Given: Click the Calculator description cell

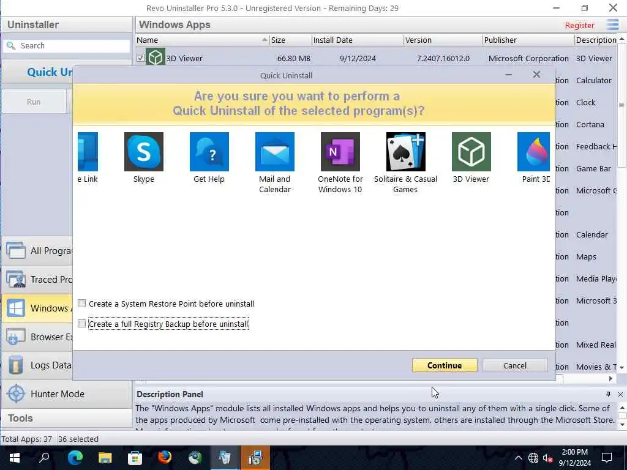Looking at the screenshot, I should pyautogui.click(x=594, y=80).
